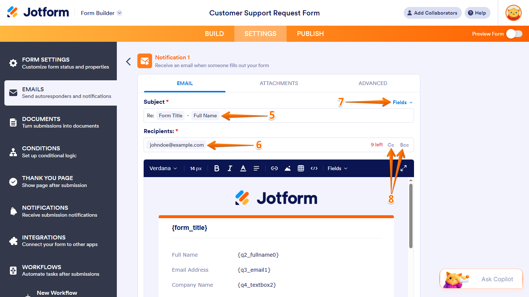Open the Help menu
This screenshot has width=529, height=297.
[477, 13]
